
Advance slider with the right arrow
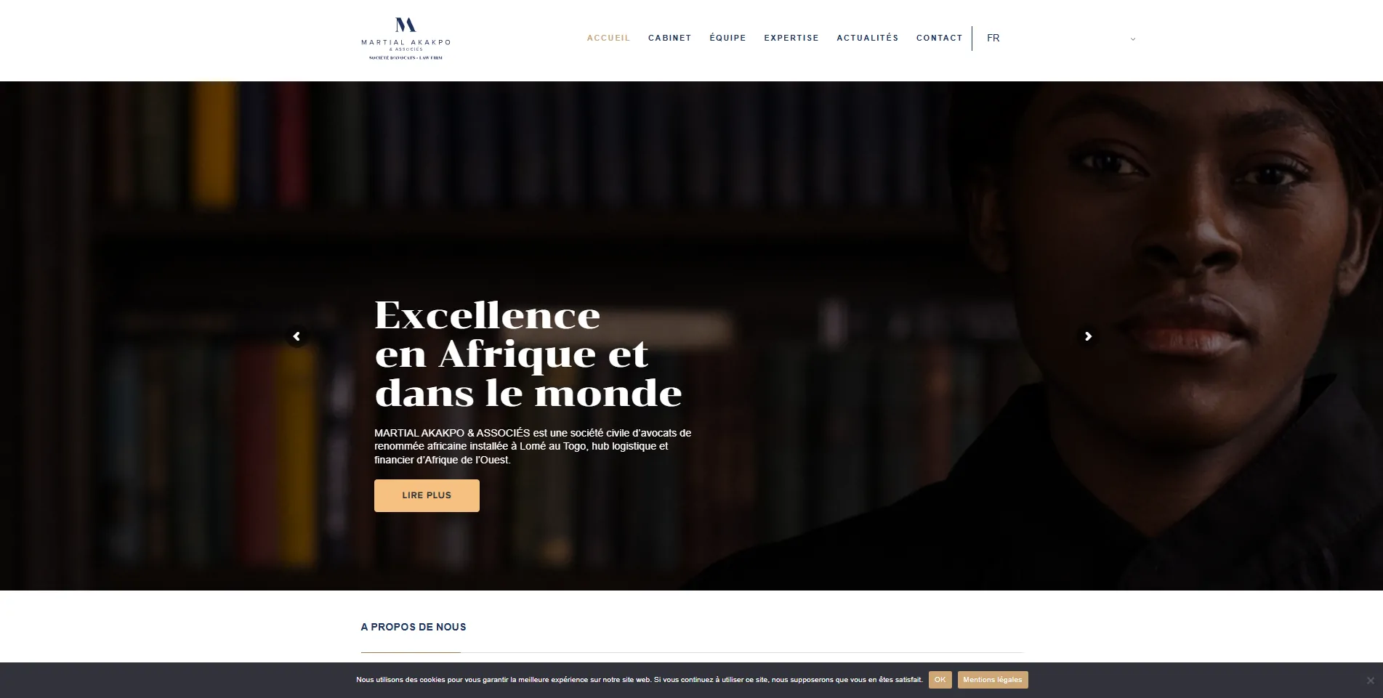pyautogui.click(x=1088, y=336)
